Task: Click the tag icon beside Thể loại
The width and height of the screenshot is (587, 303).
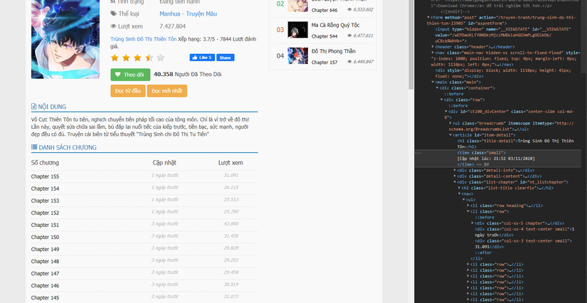Action: tap(113, 14)
